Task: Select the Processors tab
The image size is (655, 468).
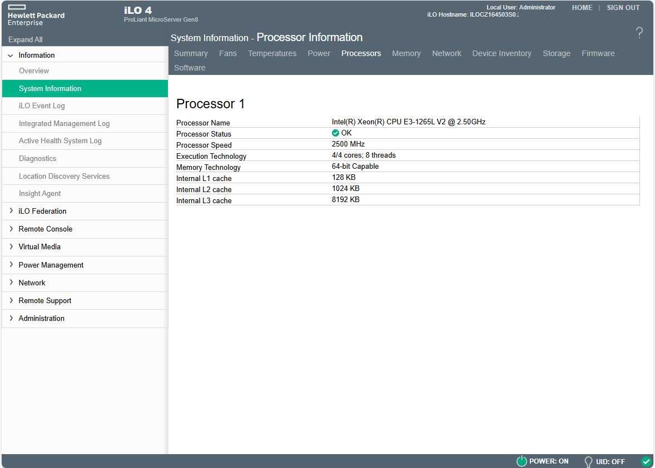Action: (361, 53)
